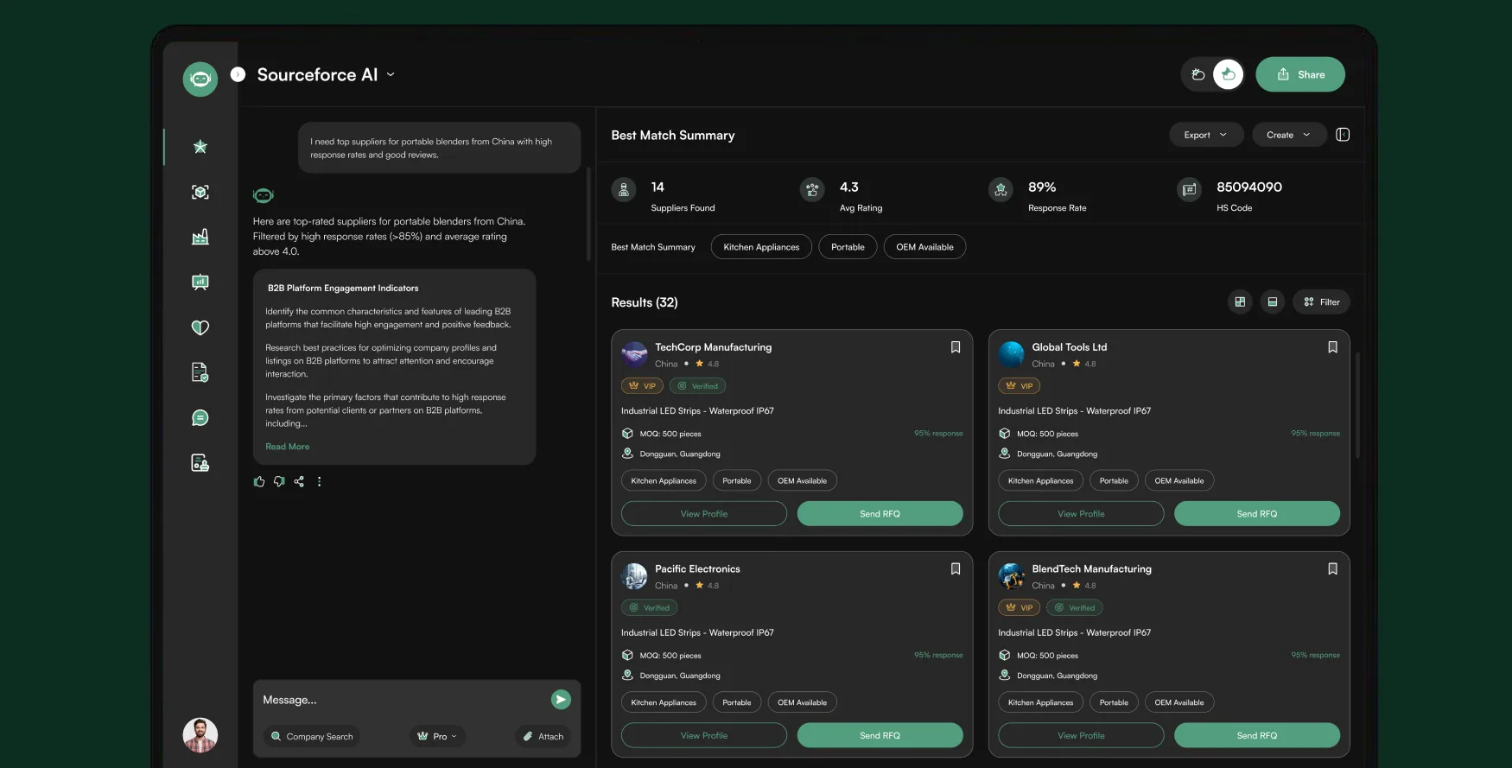The image size is (1512, 768).
Task: Click the star icon in the left sidebar
Action: pos(200,147)
